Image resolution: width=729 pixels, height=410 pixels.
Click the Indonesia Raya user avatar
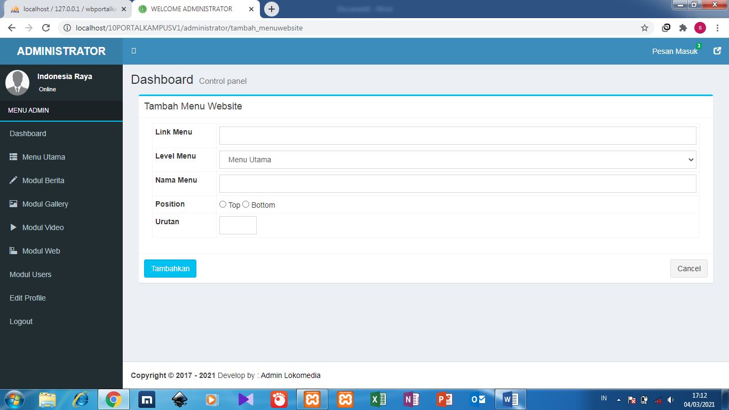click(x=17, y=83)
